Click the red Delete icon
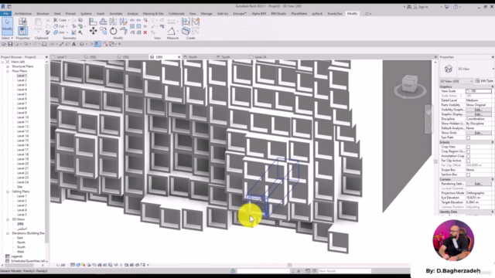Viewport: 495px width, 278px height. (x=145, y=32)
